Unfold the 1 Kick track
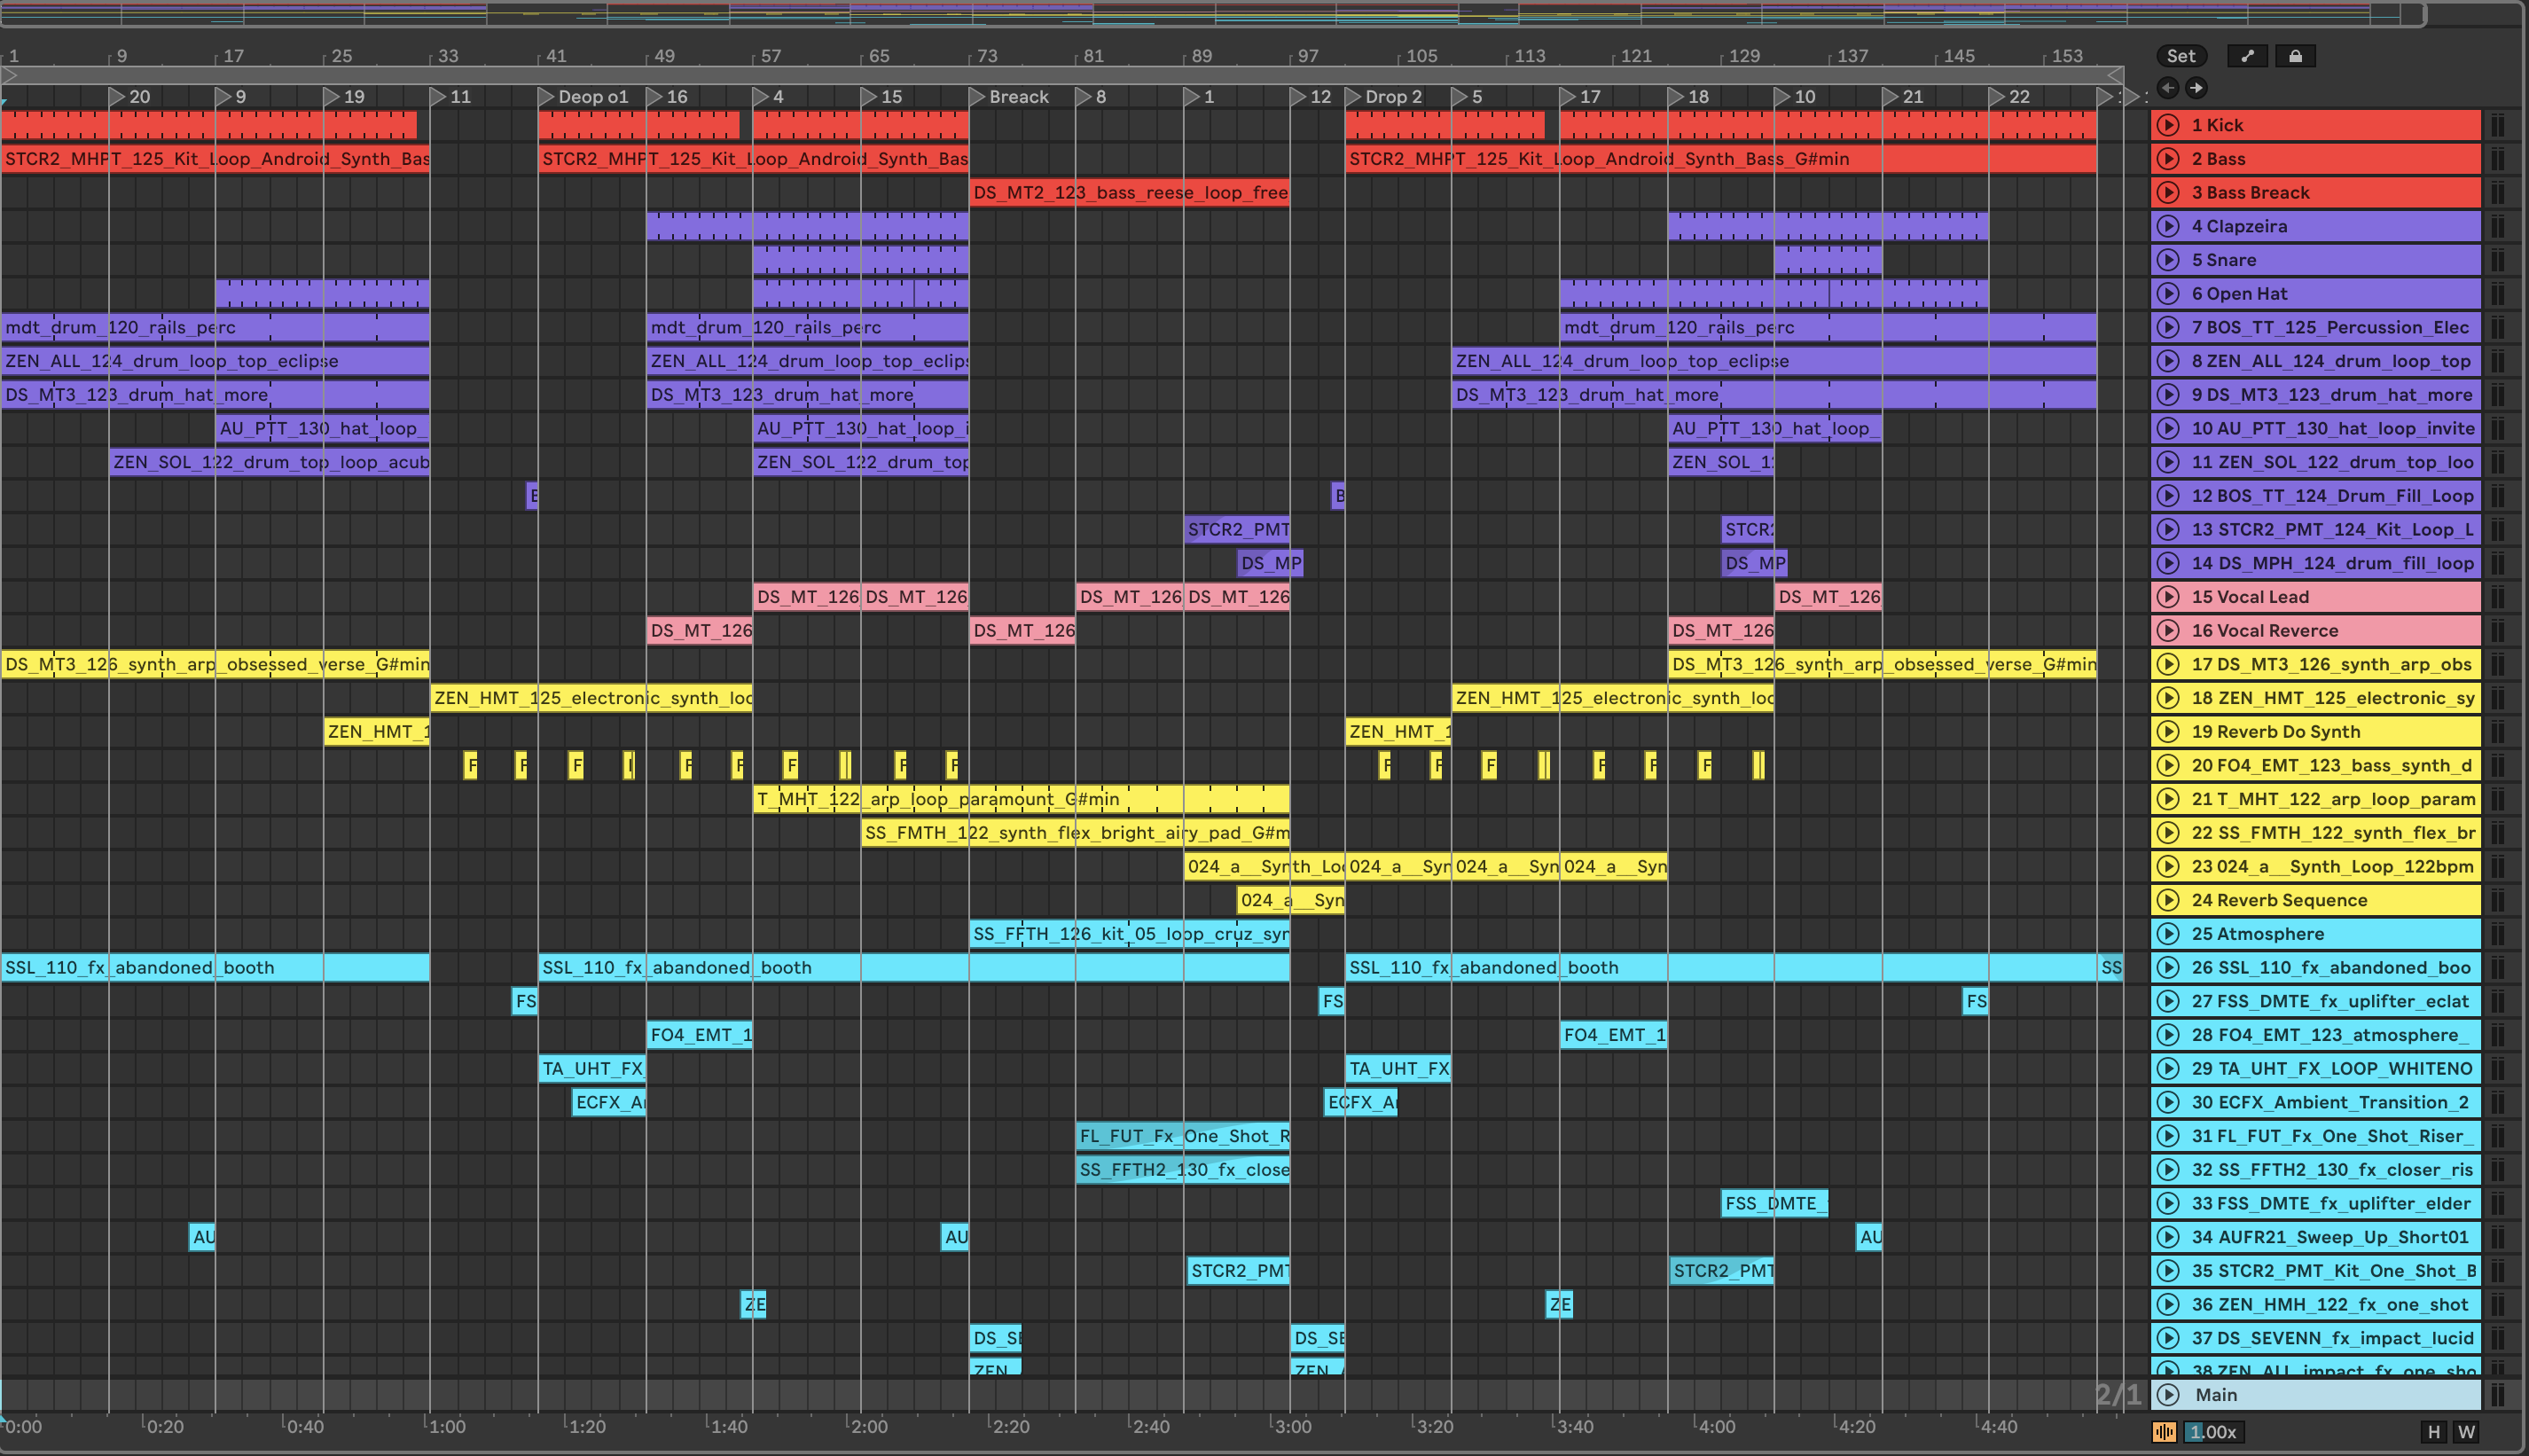This screenshot has height=1456, width=2529. pos(2168,125)
